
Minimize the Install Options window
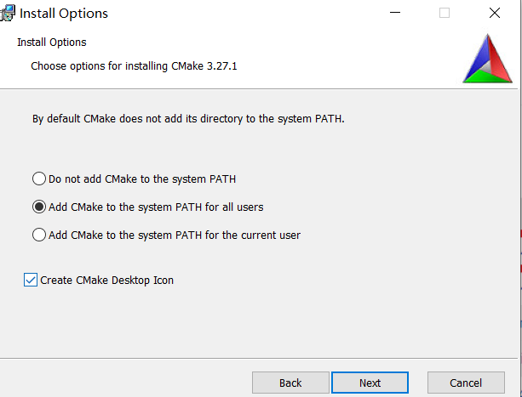[x=395, y=13]
